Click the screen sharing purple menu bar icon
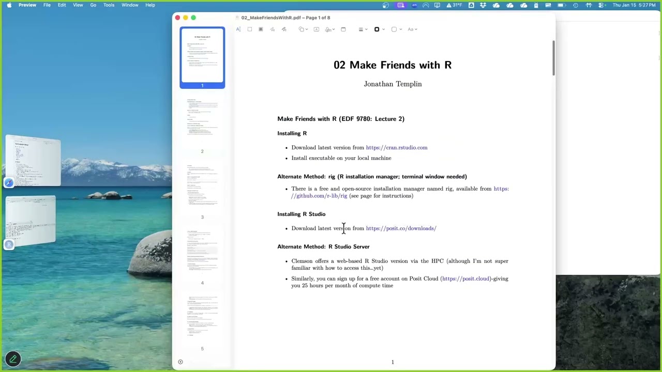662x372 pixels. coord(401,5)
